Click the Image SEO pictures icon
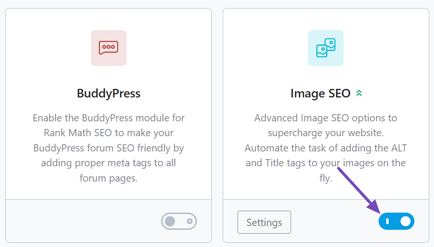434x247 pixels. (325, 48)
